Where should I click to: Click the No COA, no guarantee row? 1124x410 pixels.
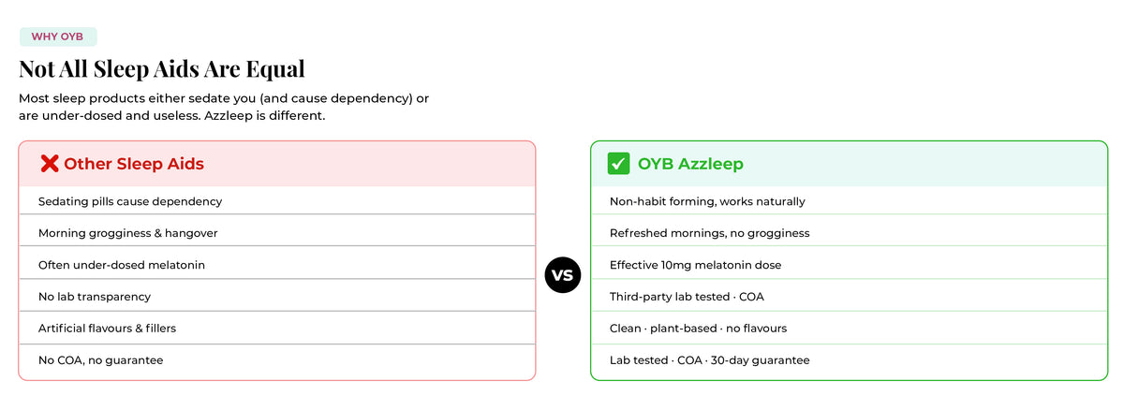click(277, 360)
